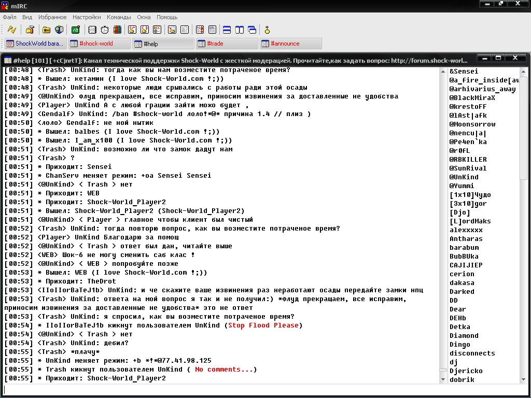The height and width of the screenshot is (398, 531).
Task: Select Diamond in the nickname list
Action: tap(464, 335)
